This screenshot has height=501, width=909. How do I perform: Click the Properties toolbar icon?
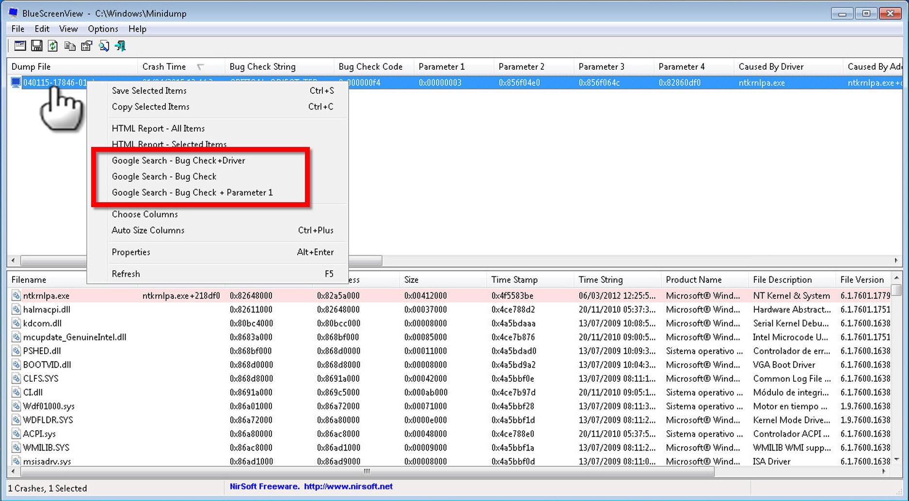coord(87,46)
